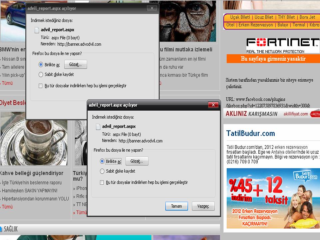The image size is (320, 240).
Task: Click the Turkish coffee cup thumbnail
Action: click(33, 138)
